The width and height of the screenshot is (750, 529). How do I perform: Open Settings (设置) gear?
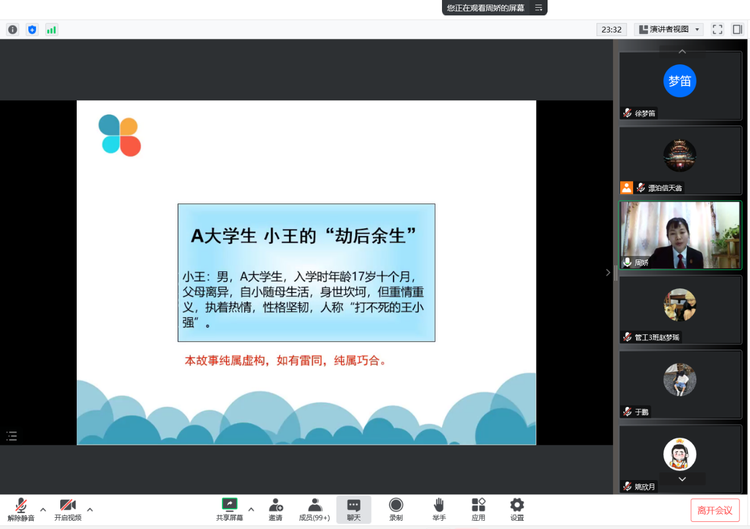click(517, 510)
